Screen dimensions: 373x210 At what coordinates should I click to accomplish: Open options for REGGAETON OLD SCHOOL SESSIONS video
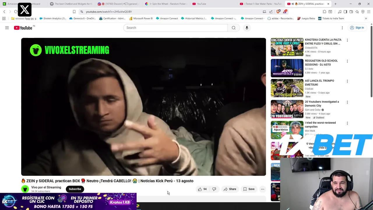[347, 61]
